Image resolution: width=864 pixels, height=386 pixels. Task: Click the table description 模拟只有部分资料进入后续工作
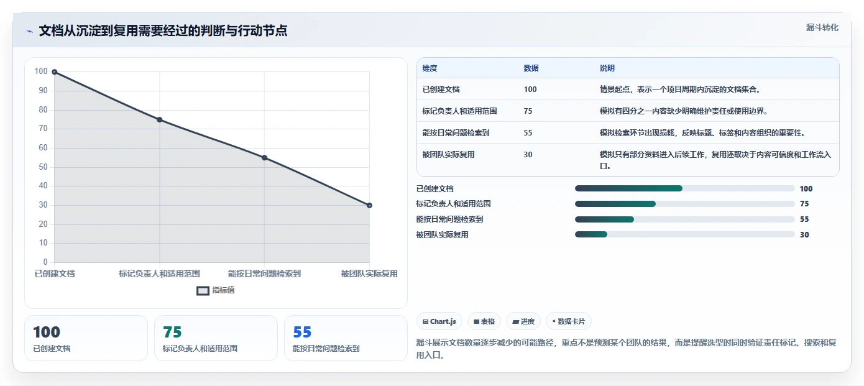coord(715,160)
